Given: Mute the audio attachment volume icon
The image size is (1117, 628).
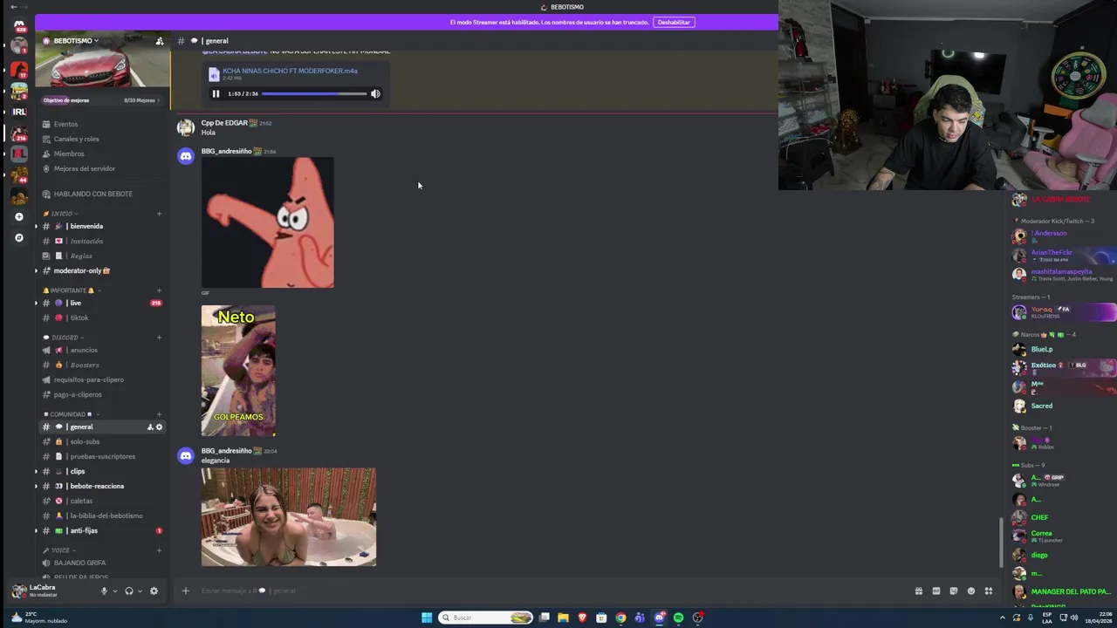Looking at the screenshot, I should [375, 93].
